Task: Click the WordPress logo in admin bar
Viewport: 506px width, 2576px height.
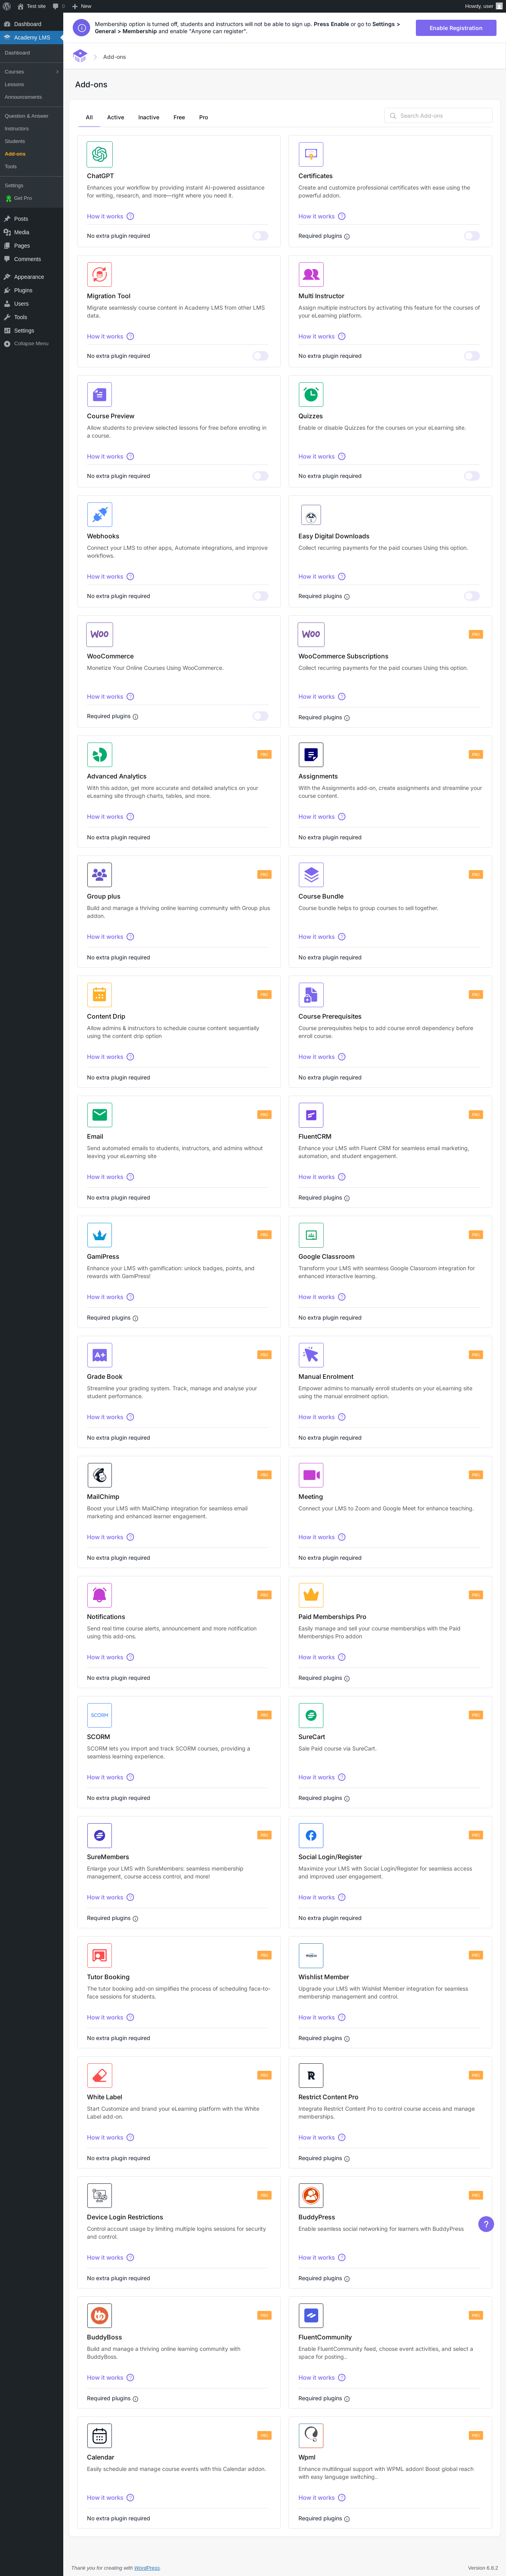Action: click(x=7, y=6)
